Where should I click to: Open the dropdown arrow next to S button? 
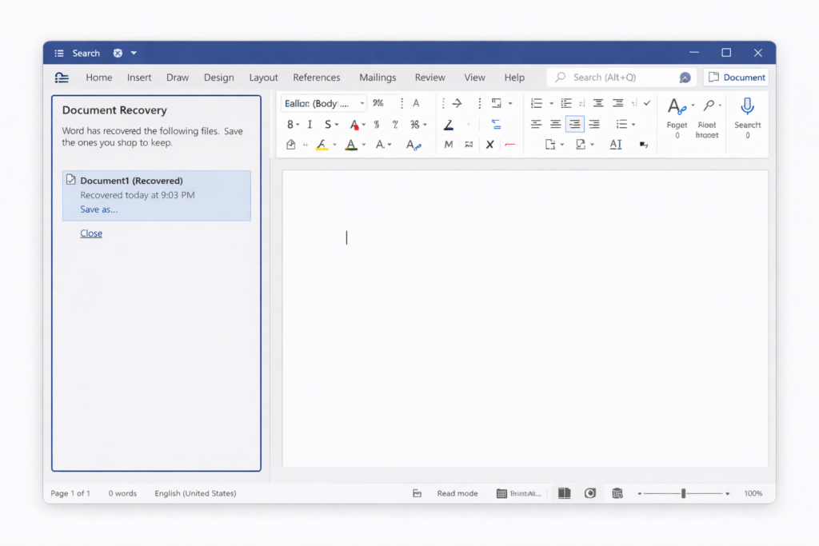337,125
